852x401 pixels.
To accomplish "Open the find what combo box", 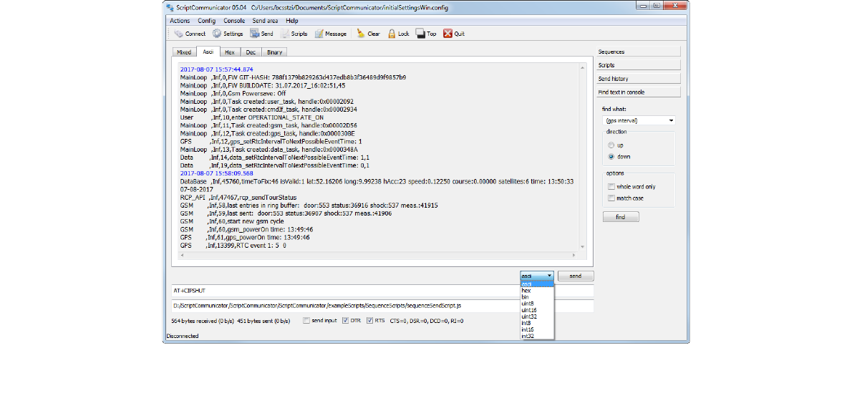I will (x=639, y=120).
